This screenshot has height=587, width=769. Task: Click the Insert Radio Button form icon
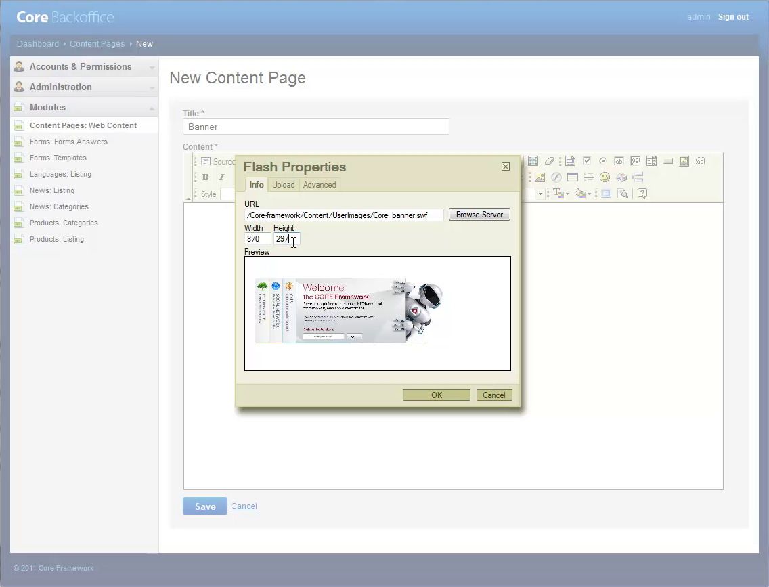(x=602, y=160)
